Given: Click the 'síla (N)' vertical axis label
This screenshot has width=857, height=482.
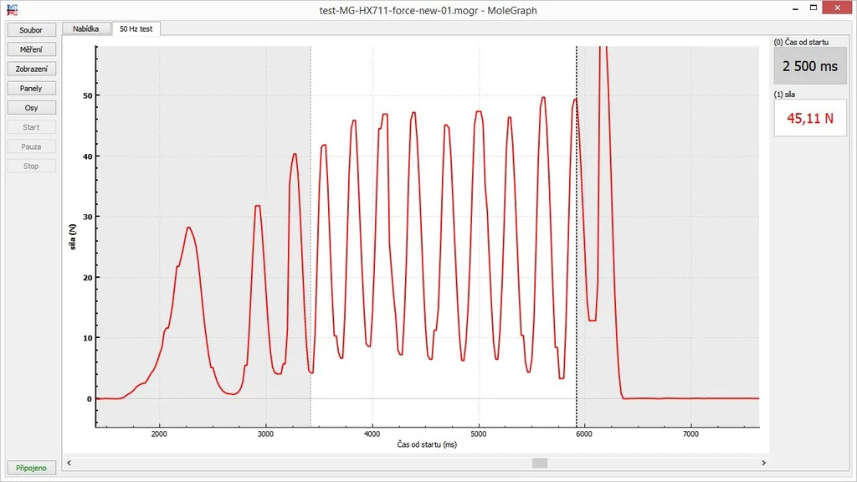Looking at the screenshot, I should [x=72, y=237].
